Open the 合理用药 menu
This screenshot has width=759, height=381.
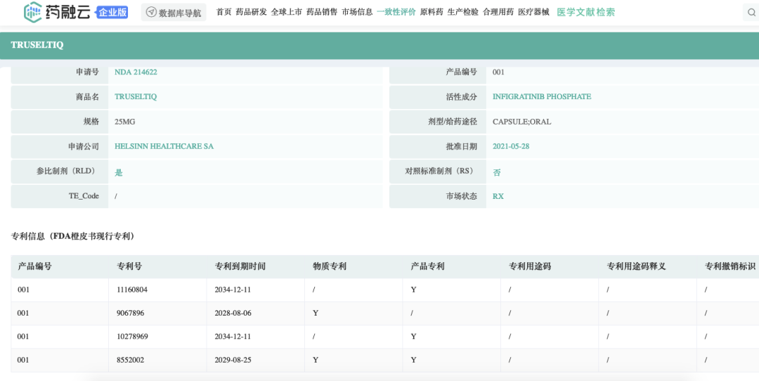pos(498,12)
